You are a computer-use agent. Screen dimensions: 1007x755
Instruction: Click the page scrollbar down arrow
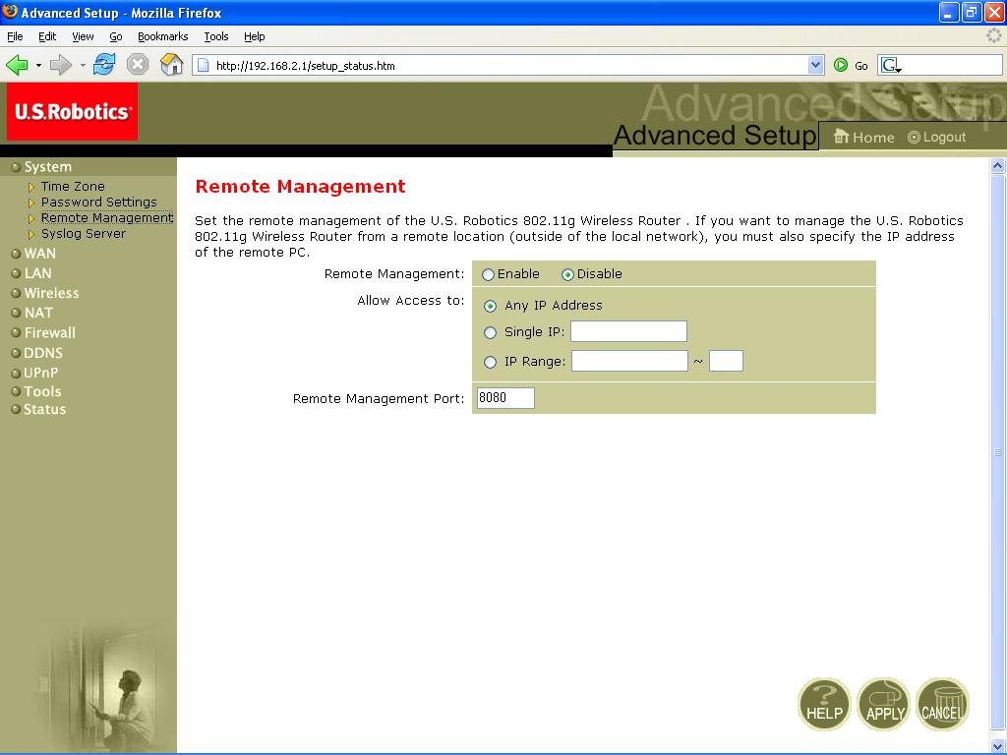(x=997, y=746)
